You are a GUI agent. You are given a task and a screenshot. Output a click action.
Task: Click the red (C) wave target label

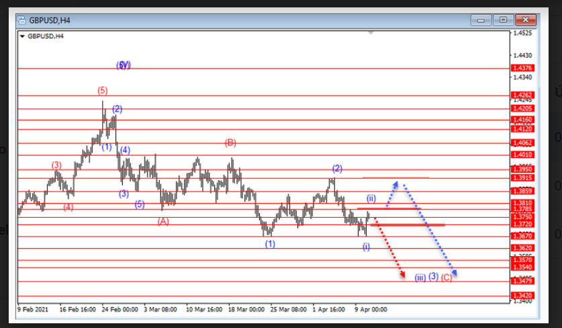(x=447, y=277)
